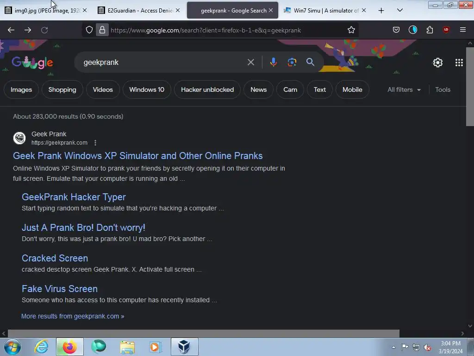474x356 pixels.
Task: Save page to Pocket
Action: 396,30
